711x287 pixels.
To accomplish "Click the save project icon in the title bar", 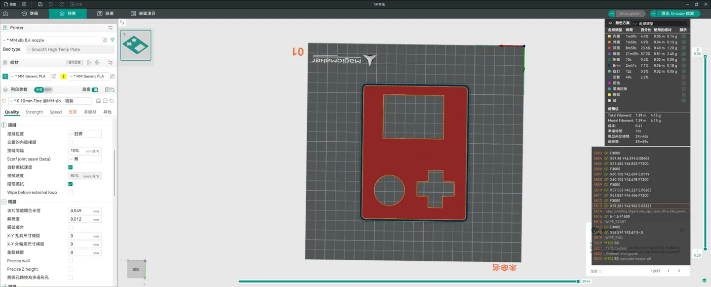I will coord(40,4).
